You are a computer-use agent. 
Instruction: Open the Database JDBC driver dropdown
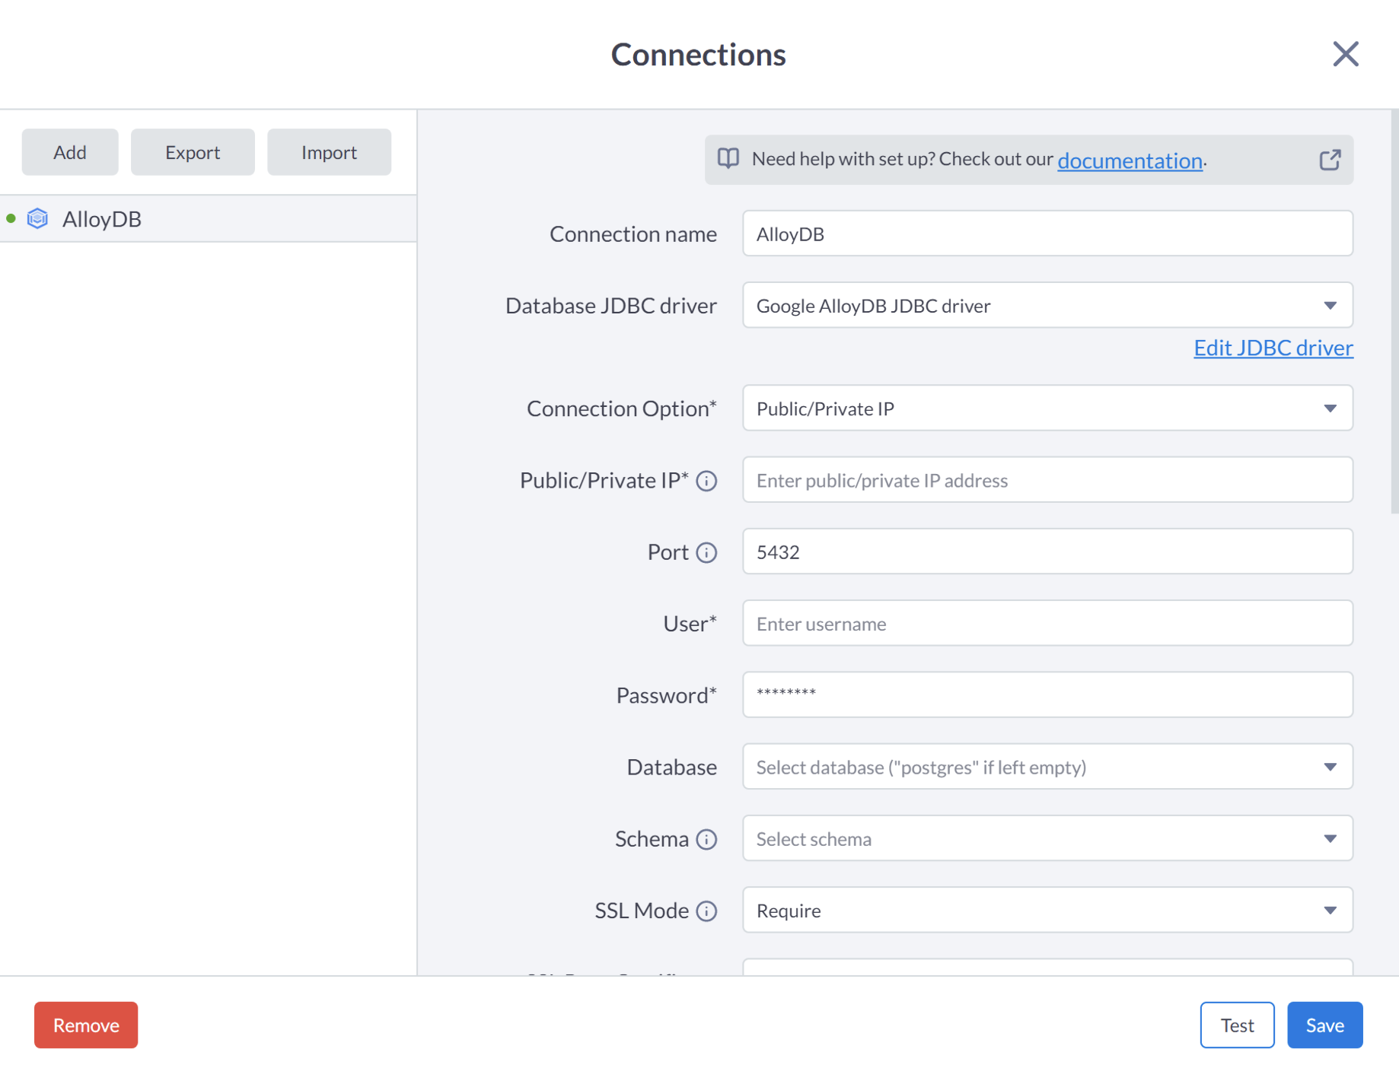(1047, 305)
